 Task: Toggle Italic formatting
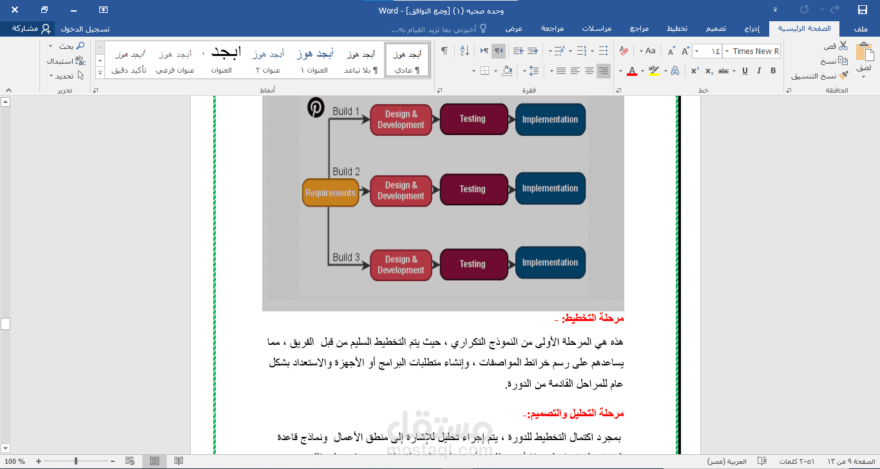[760, 71]
